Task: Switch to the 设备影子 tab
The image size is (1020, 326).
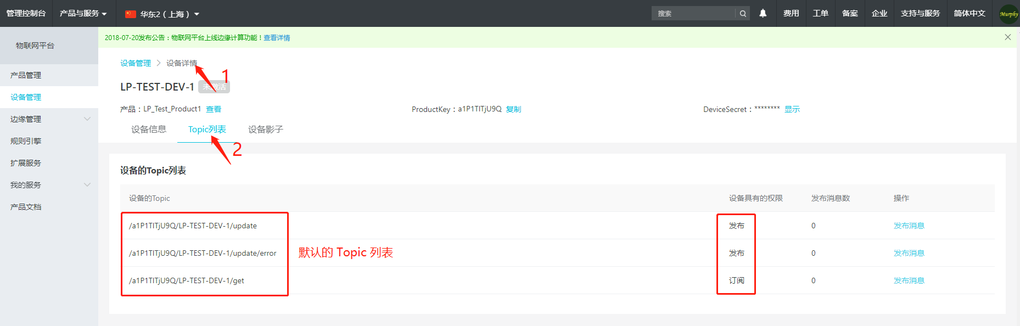Action: click(x=265, y=130)
